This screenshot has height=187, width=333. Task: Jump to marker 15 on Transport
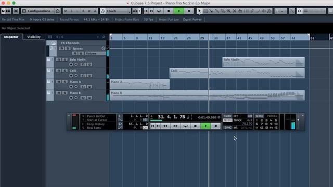coord(276,128)
